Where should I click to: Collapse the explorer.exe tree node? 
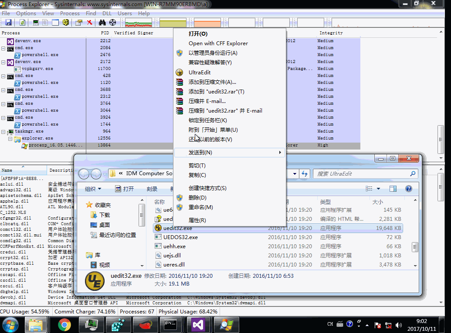10,139
